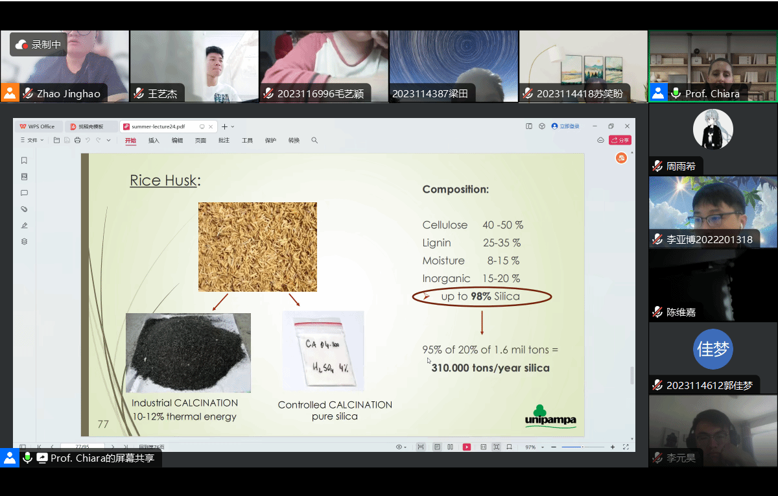Open the comments panel icon
Screen dimensions: 778x496
coord(24,193)
